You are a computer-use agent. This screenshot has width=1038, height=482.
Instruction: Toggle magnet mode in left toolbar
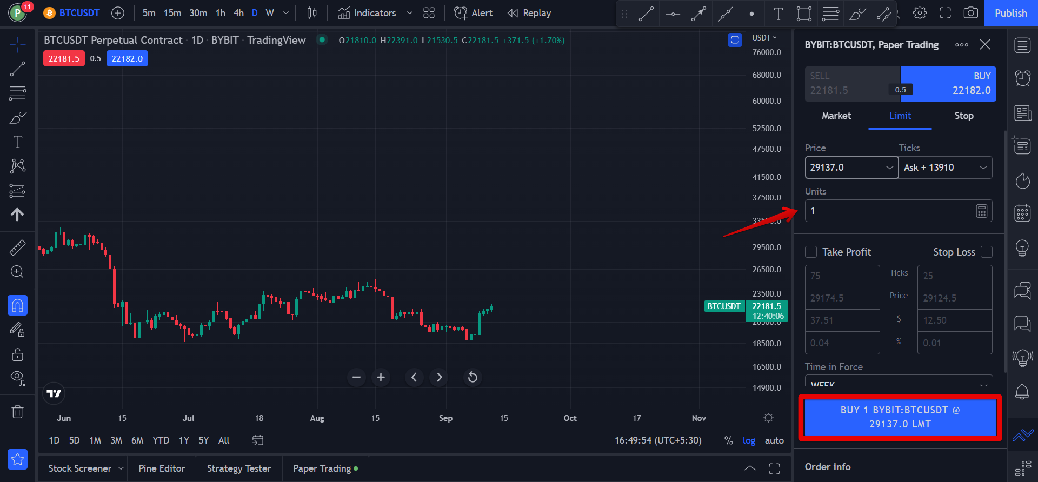17,305
